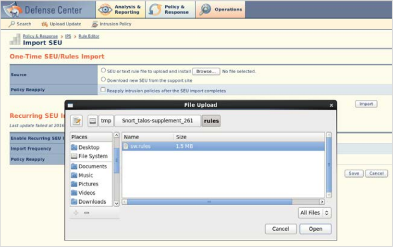
Task: Open the Operations tab
Action: point(221,10)
